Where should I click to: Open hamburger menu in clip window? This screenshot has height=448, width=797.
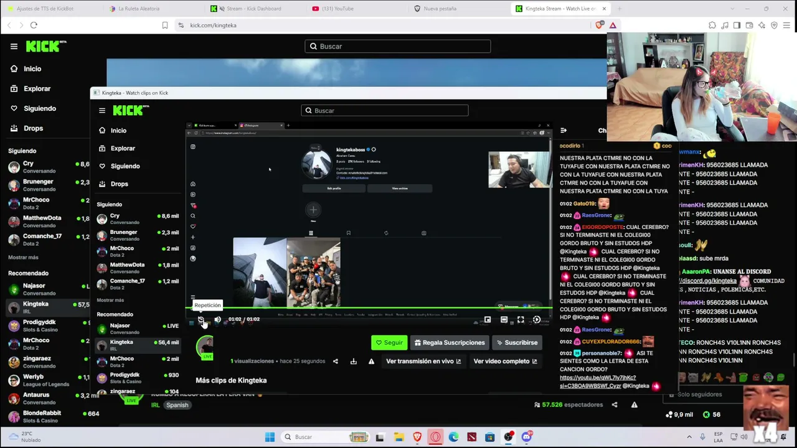[102, 111]
